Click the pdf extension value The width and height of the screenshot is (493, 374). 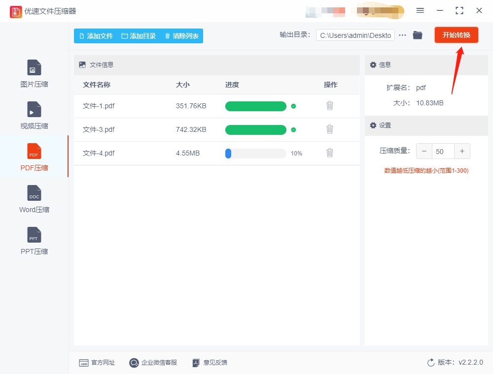421,88
